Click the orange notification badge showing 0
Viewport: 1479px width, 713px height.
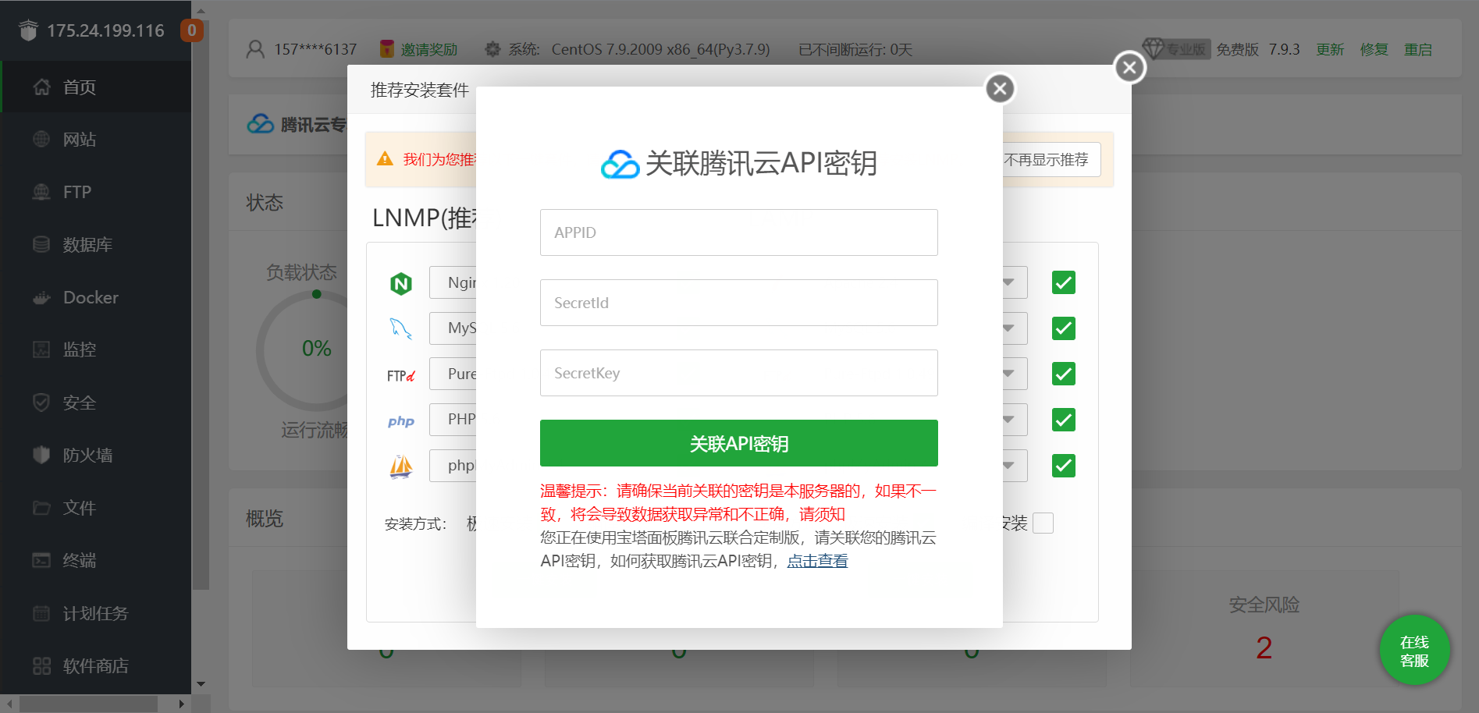(191, 30)
